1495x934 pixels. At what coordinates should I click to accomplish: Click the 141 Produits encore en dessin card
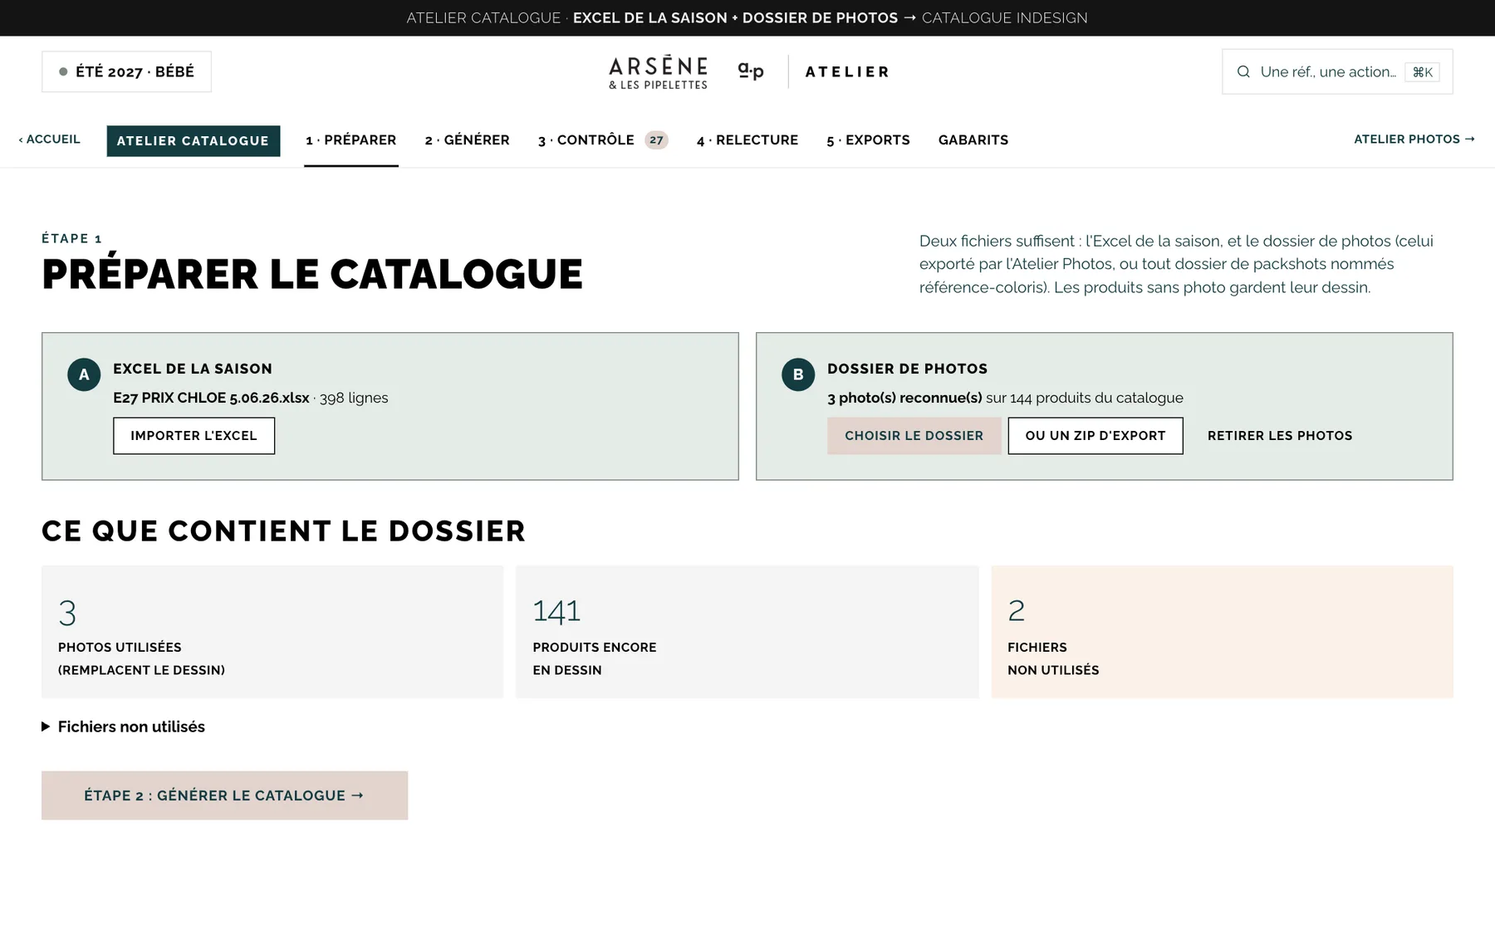[747, 632]
